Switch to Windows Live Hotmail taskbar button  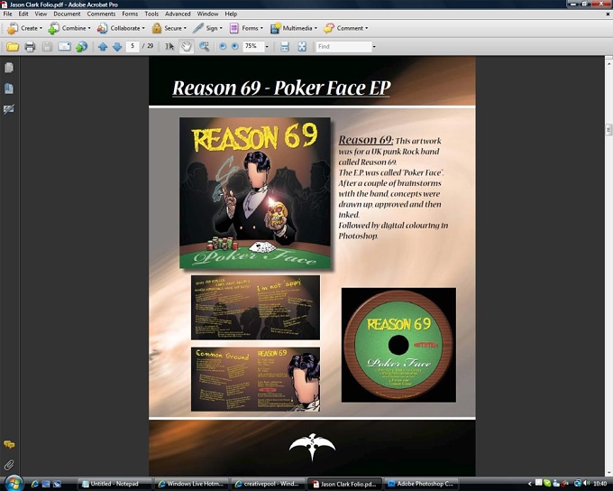(191, 484)
